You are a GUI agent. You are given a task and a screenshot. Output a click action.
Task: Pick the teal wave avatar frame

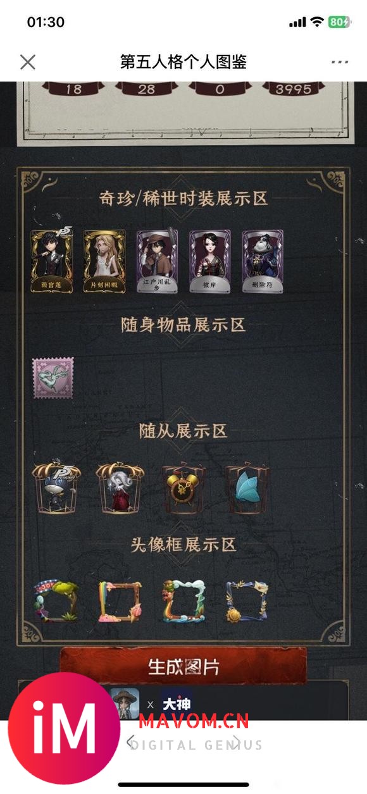tap(184, 601)
